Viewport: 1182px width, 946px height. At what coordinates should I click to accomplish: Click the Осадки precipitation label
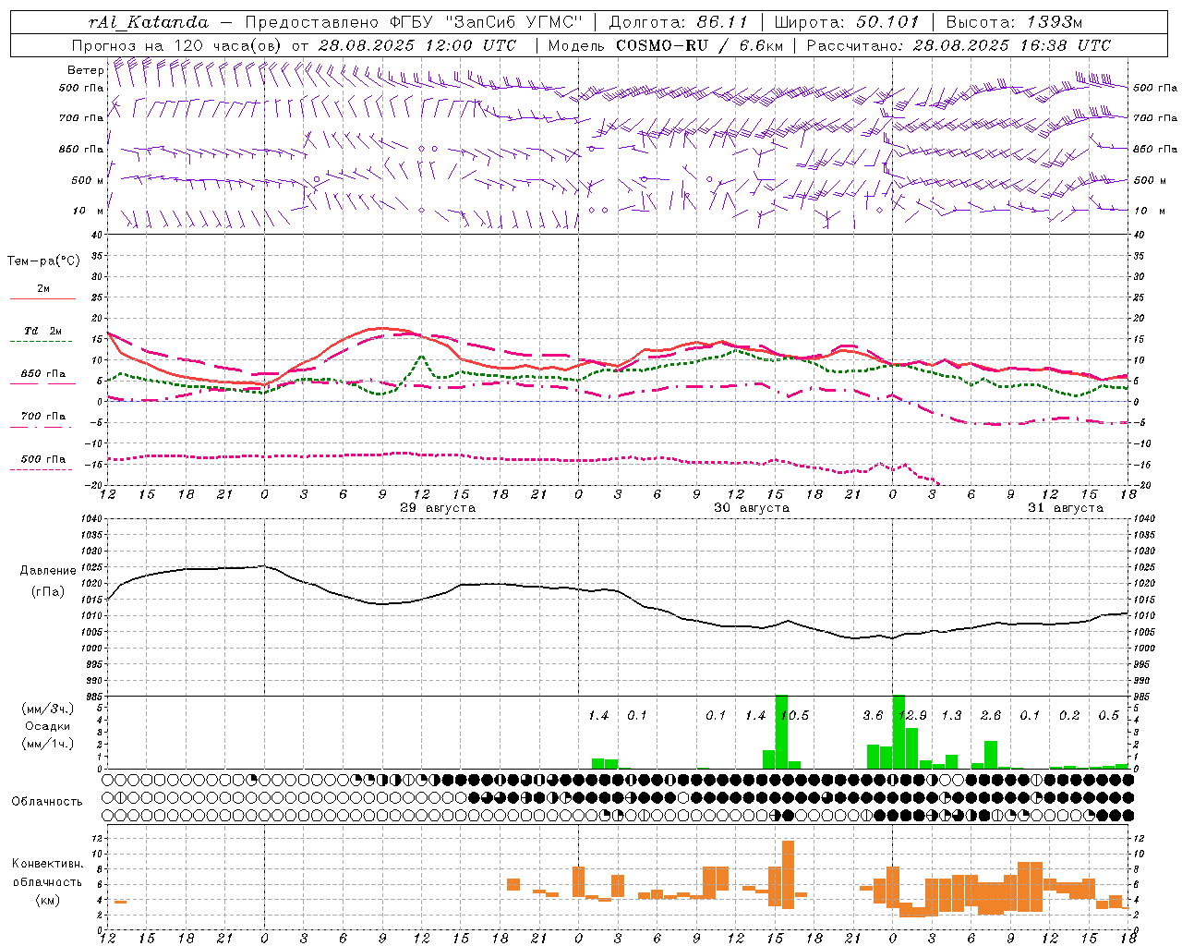[48, 726]
